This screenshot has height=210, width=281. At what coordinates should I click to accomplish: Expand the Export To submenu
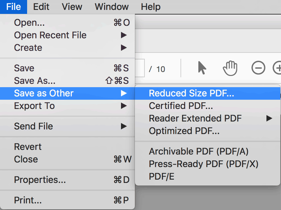[67, 106]
